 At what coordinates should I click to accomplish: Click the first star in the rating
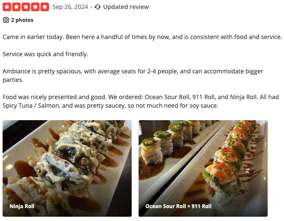(x=7, y=7)
